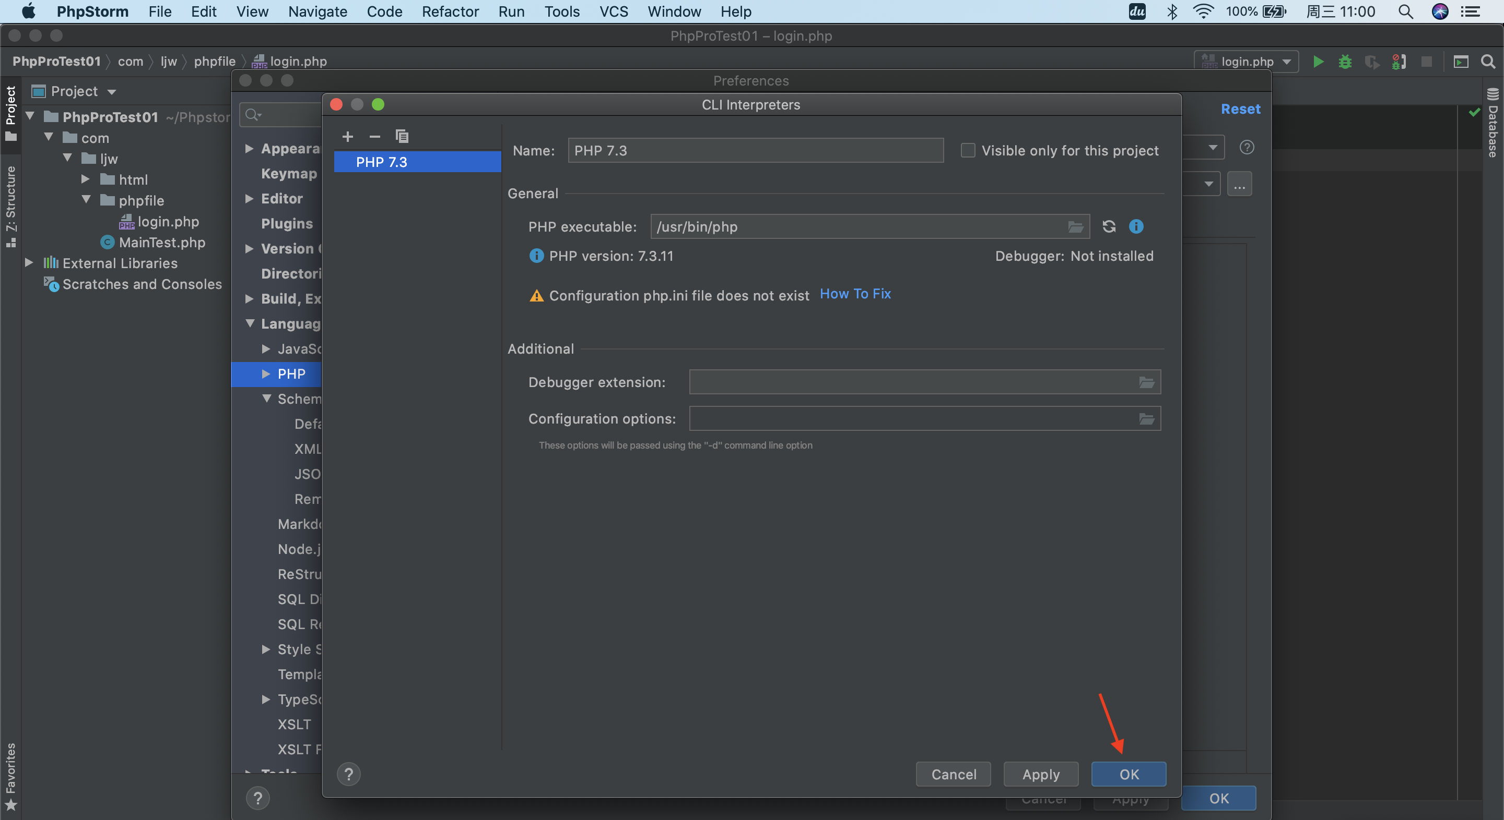Open the Refactor menu
This screenshot has width=1504, height=820.
coord(450,11)
